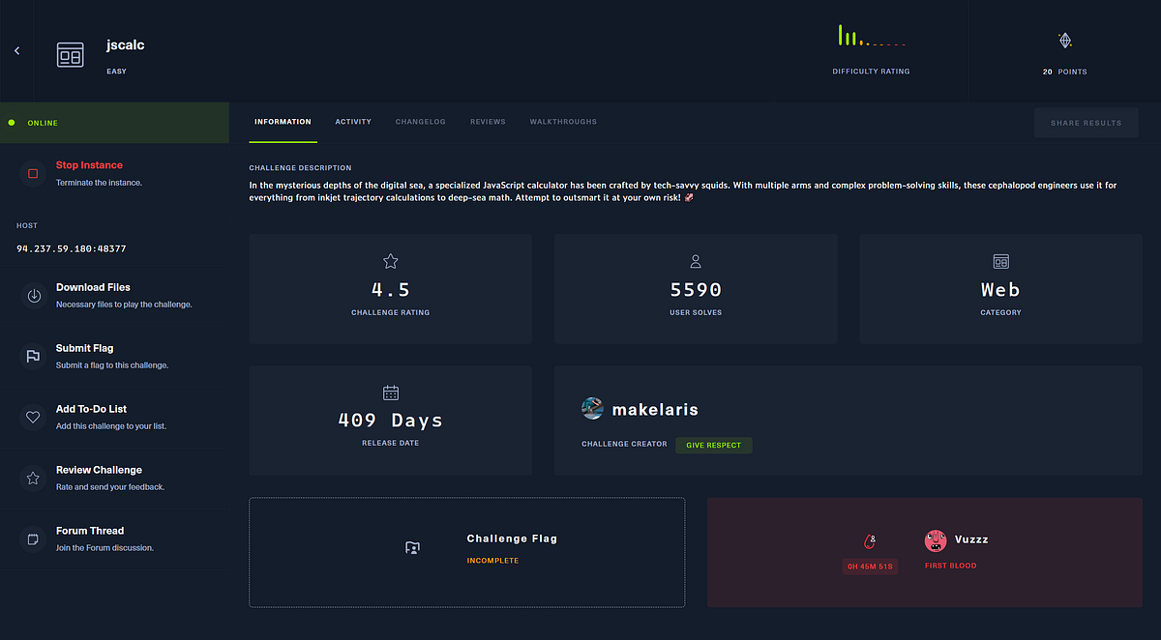
Task: Open the Reviews tab
Action: 488,121
